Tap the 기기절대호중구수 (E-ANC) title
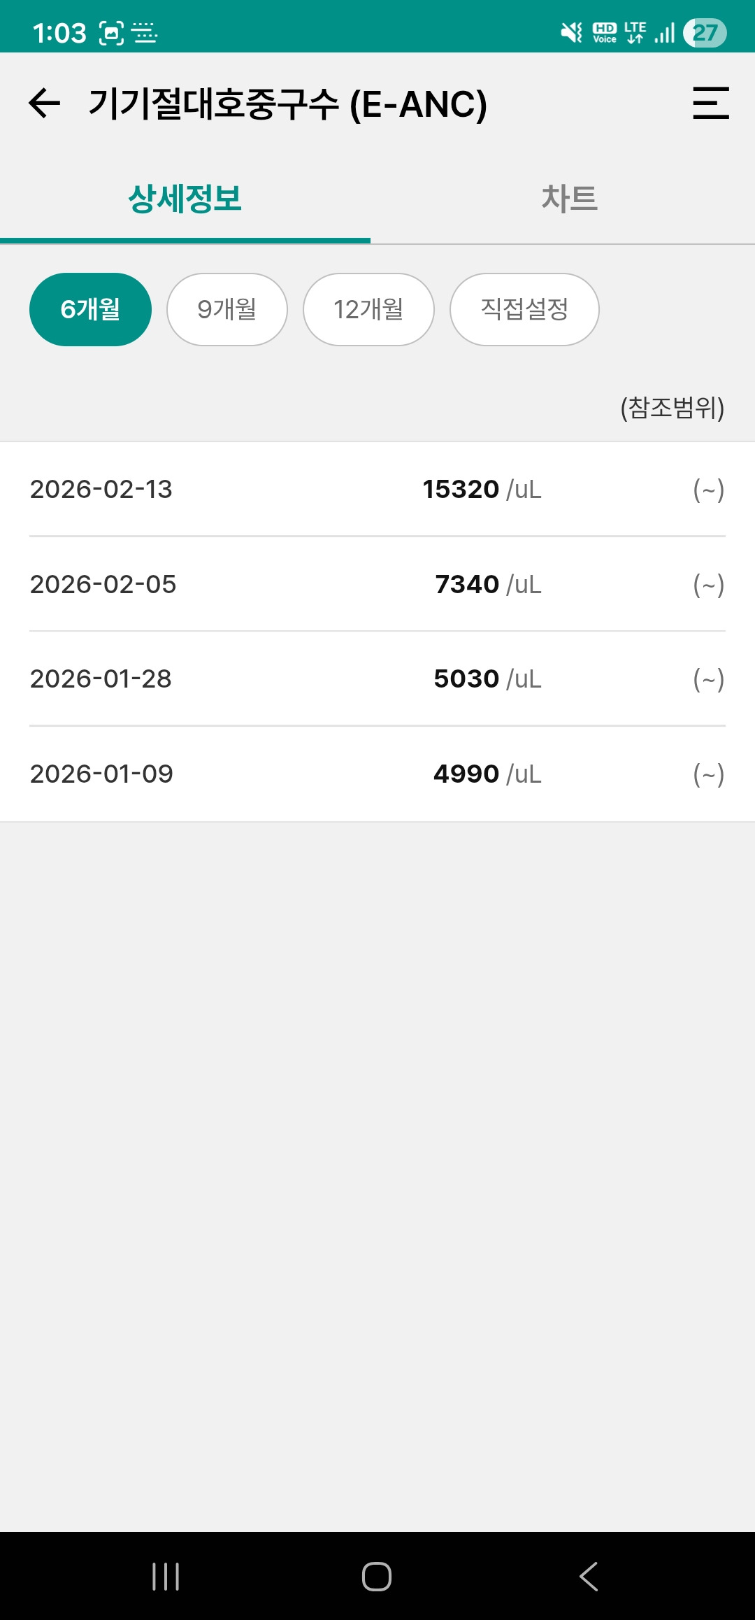The image size is (755, 1620). coord(287,104)
